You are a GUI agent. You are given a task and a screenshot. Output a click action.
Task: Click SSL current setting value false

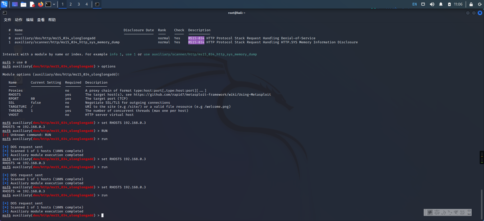(36, 103)
